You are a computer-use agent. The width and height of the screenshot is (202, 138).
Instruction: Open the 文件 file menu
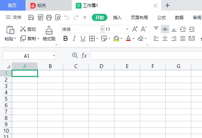(x=14, y=17)
